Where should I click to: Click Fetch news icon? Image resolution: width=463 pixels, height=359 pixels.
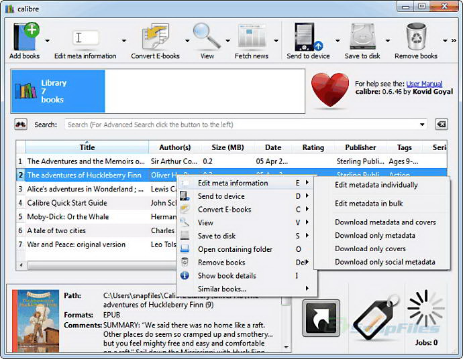click(x=252, y=37)
